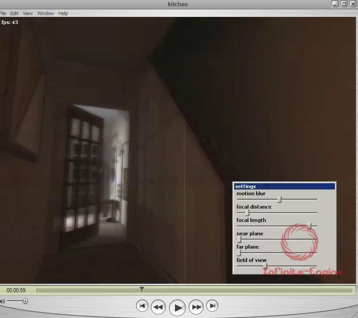The image size is (358, 318).
Task: Click the speaker volume icon
Action: click(x=2, y=302)
